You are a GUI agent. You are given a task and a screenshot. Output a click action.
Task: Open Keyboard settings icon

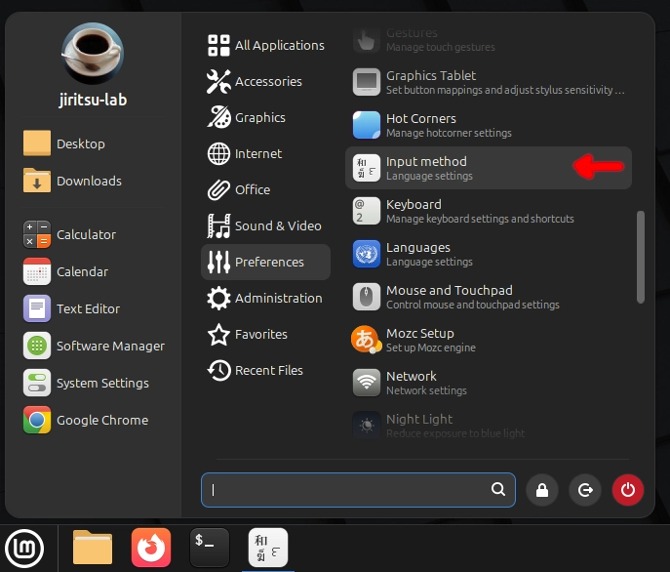[x=366, y=211]
